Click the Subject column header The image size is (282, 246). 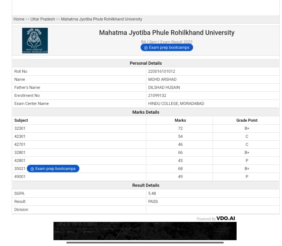pos(21,120)
